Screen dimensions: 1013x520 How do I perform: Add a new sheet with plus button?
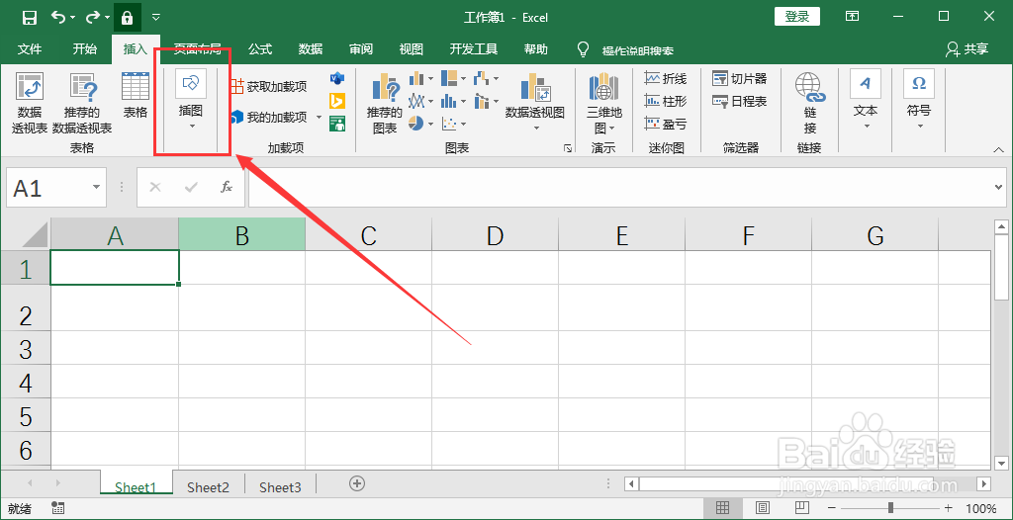(357, 483)
